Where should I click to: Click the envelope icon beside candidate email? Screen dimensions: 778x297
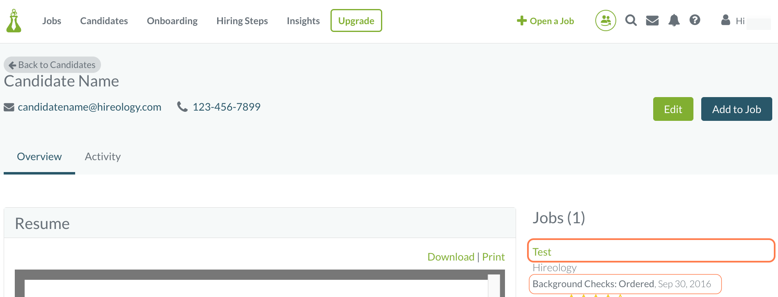[9, 107]
